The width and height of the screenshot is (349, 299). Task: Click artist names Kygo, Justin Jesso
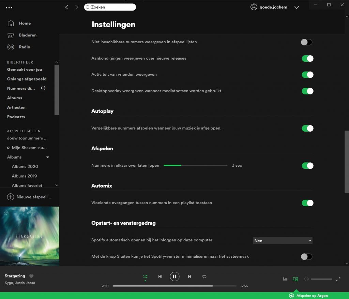[20, 283]
